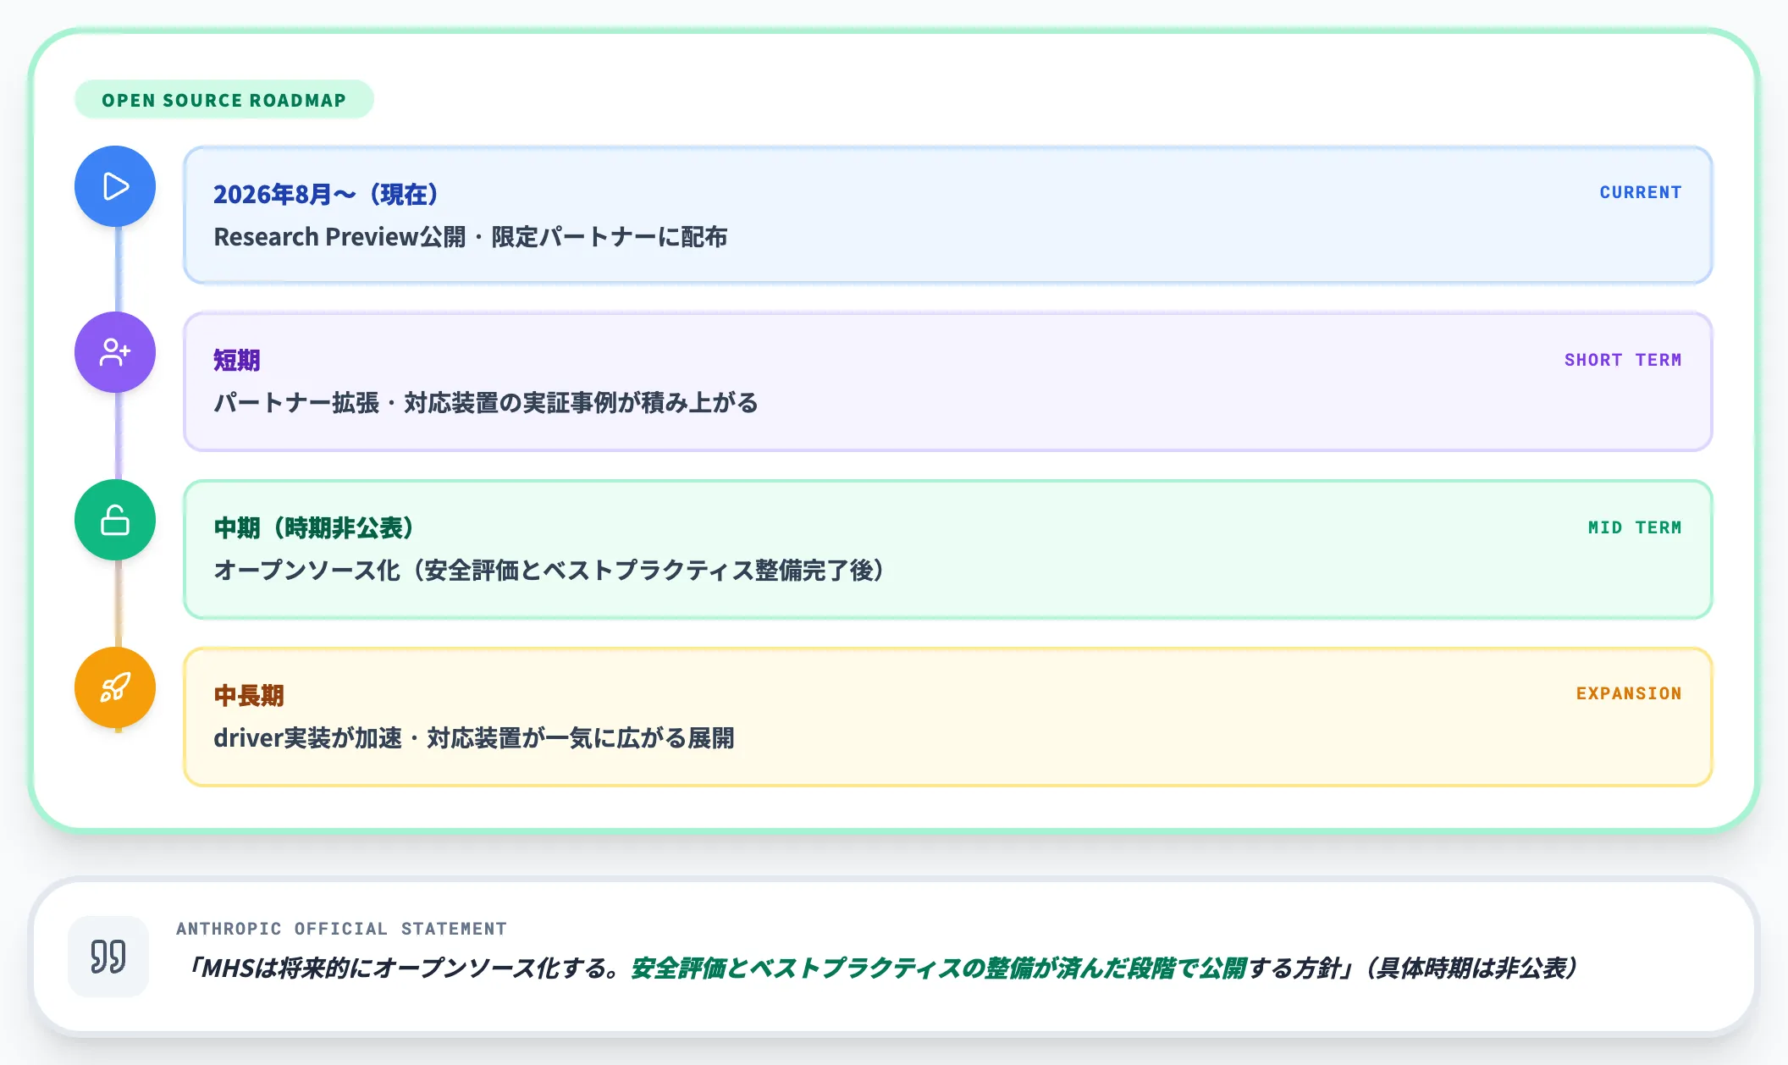This screenshot has height=1065, width=1788.
Task: Click the orange rocket icon circle
Action: [115, 687]
